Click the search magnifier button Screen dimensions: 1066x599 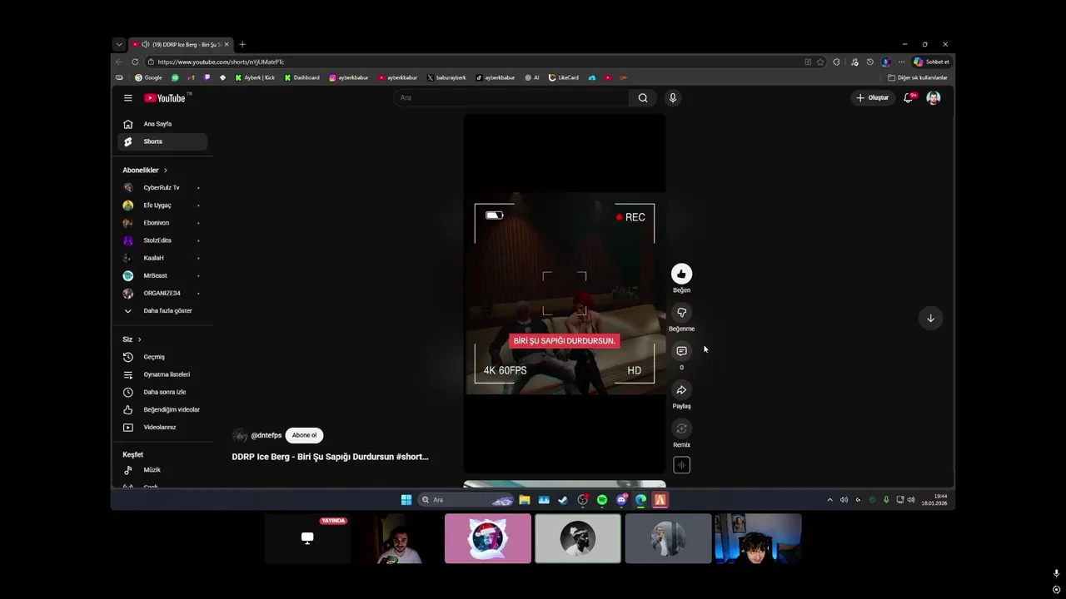(x=643, y=98)
